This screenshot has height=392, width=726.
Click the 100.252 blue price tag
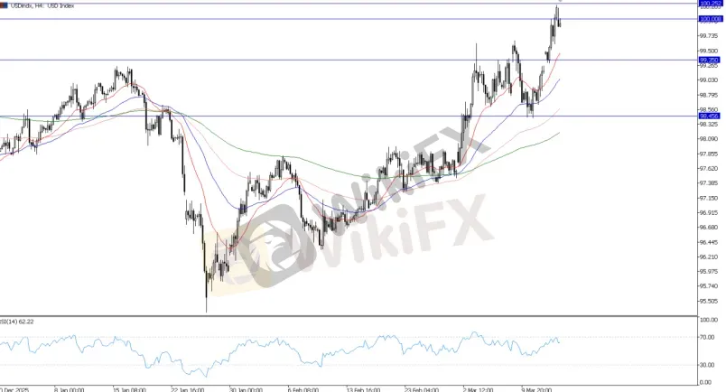click(710, 3)
